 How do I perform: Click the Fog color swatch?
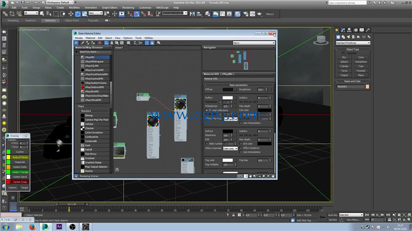[228, 160]
